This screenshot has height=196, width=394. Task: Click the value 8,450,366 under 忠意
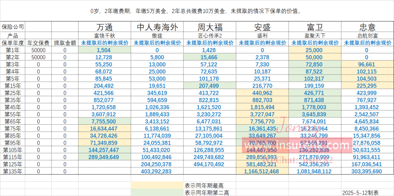tap(367, 129)
